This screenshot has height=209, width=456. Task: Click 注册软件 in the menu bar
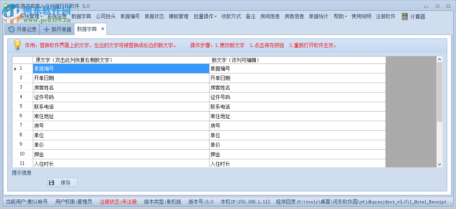click(385, 16)
